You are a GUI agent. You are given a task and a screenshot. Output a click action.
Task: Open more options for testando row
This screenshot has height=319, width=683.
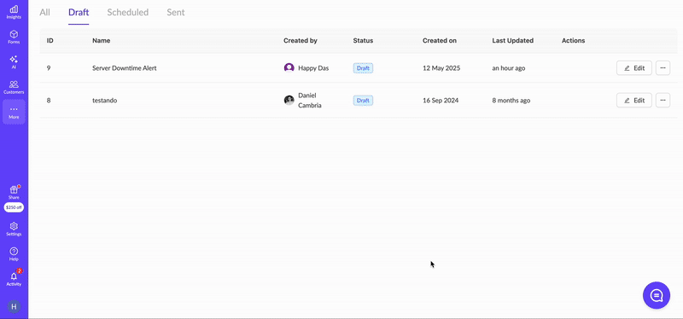[663, 100]
